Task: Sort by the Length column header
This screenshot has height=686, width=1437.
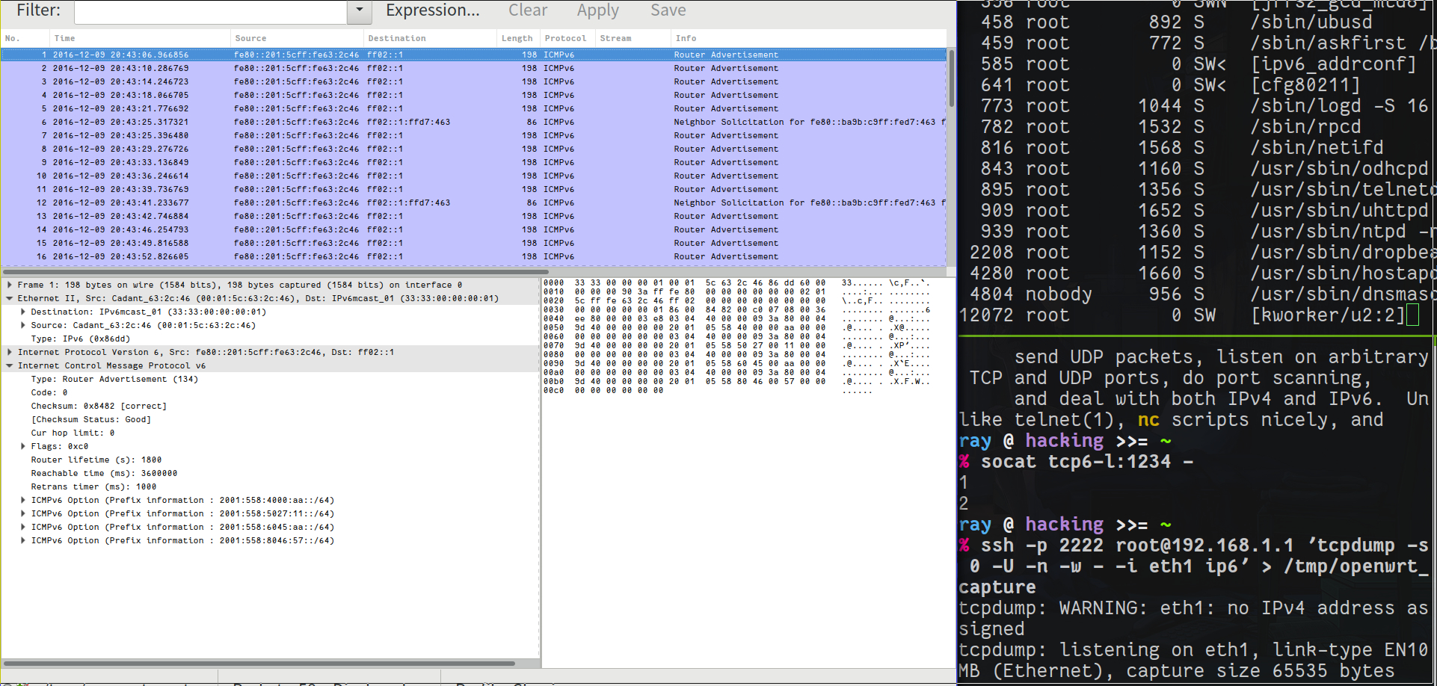Action: pos(518,38)
